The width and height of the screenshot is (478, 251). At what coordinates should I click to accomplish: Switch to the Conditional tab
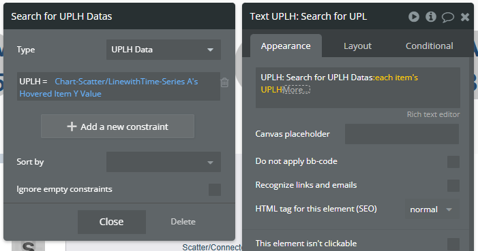click(429, 46)
